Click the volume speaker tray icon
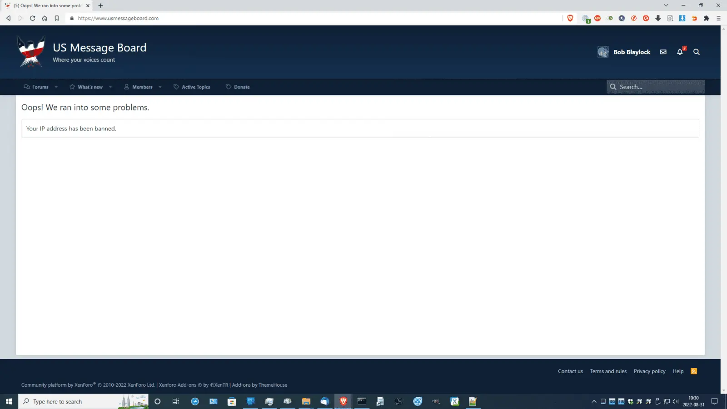This screenshot has height=409, width=727. click(676, 401)
